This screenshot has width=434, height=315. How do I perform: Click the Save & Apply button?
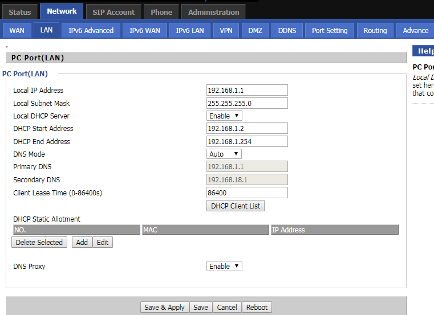click(164, 307)
